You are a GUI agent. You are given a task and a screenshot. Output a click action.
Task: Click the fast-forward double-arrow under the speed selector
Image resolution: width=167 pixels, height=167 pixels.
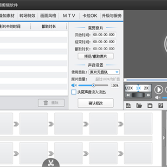(x=148, y=95)
